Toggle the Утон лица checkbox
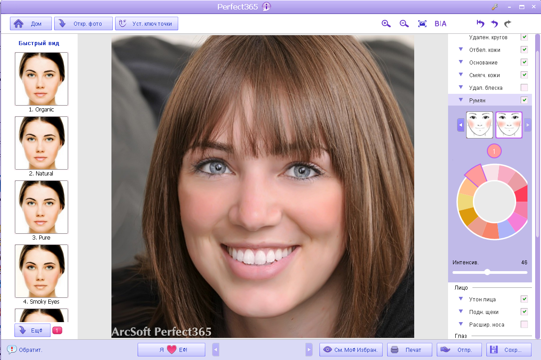Image resolution: width=541 pixels, height=360 pixels. click(524, 299)
